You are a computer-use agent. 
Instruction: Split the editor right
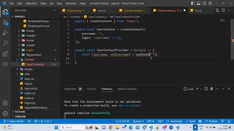(223, 11)
